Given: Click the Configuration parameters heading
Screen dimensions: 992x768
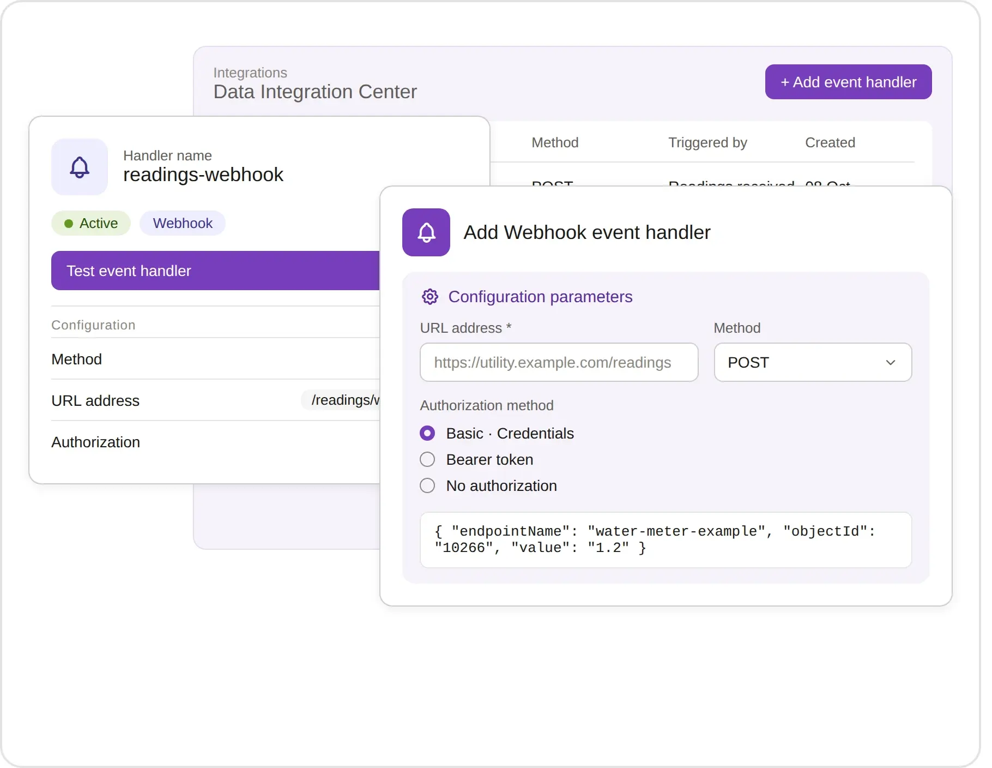Looking at the screenshot, I should [x=540, y=297].
